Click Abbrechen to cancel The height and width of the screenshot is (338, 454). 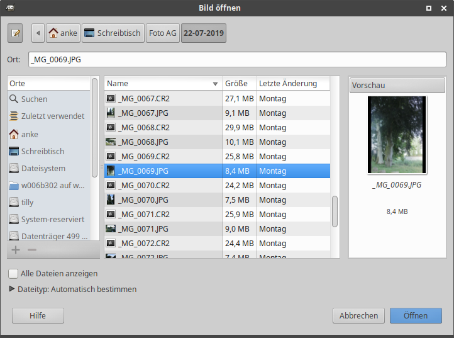tap(358, 315)
